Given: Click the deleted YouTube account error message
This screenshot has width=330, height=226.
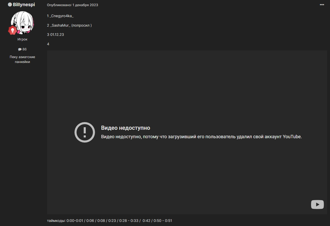Looking at the screenshot, I should click(201, 137).
